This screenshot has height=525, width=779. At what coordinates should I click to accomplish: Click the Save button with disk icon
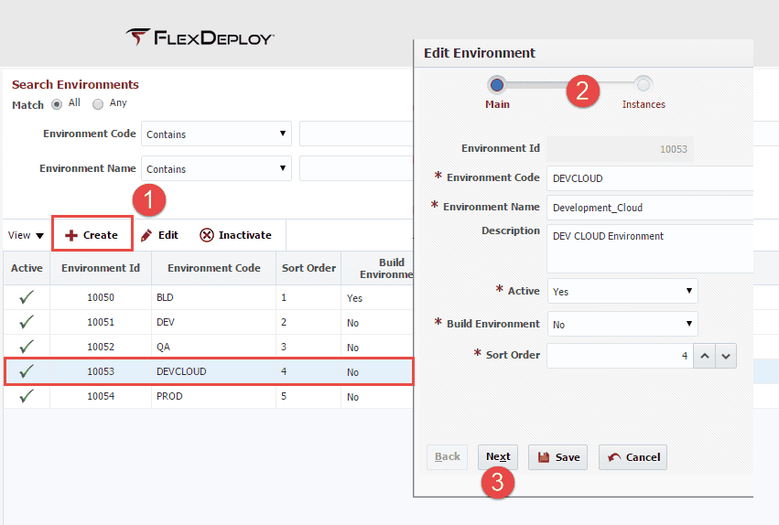[x=557, y=457]
